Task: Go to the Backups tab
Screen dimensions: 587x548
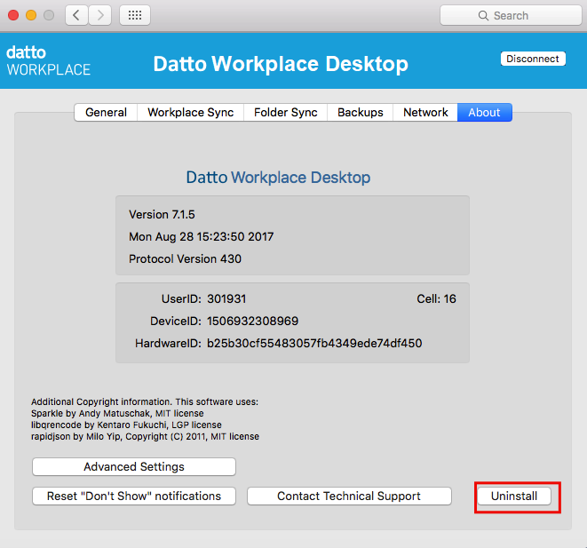Action: [x=360, y=113]
